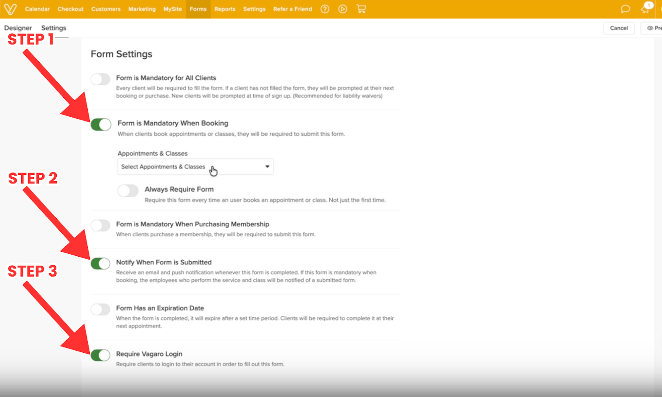
Task: Click the Appointments & Classes field label
Action: 153,153
